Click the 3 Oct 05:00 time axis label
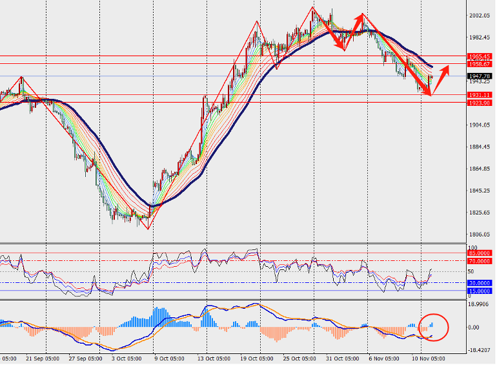The image size is (497, 365). pyautogui.click(x=127, y=359)
